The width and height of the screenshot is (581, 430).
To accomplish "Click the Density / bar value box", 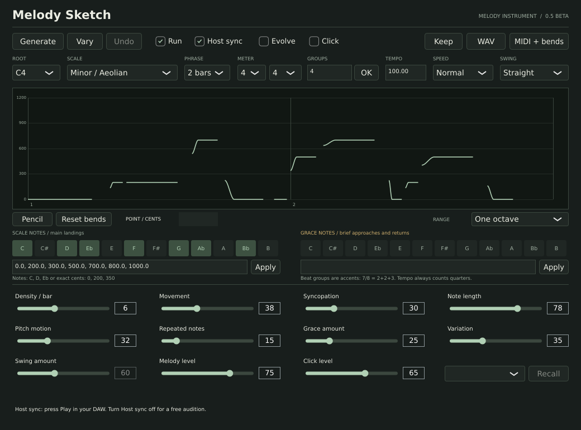I will click(125, 308).
